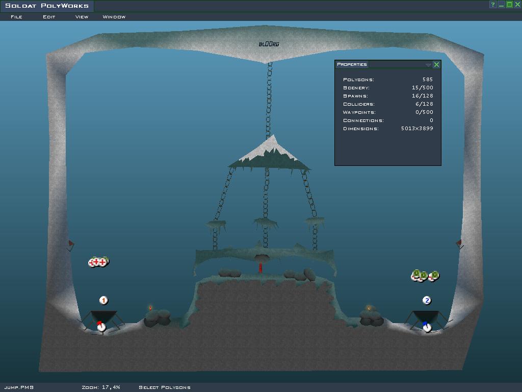Minimize the PolyWorks window
Viewport: 522px width, 392px height.
click(x=501, y=5)
